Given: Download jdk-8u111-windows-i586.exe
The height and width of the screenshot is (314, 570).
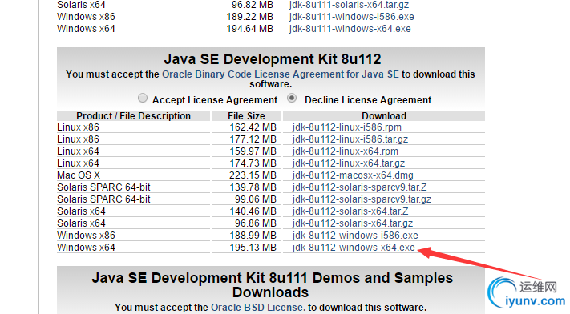Looking at the screenshot, I should [351, 17].
